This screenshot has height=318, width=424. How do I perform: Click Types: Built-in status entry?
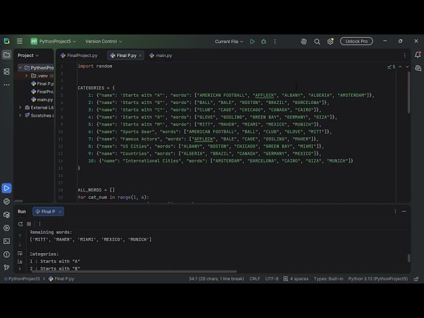click(329, 279)
